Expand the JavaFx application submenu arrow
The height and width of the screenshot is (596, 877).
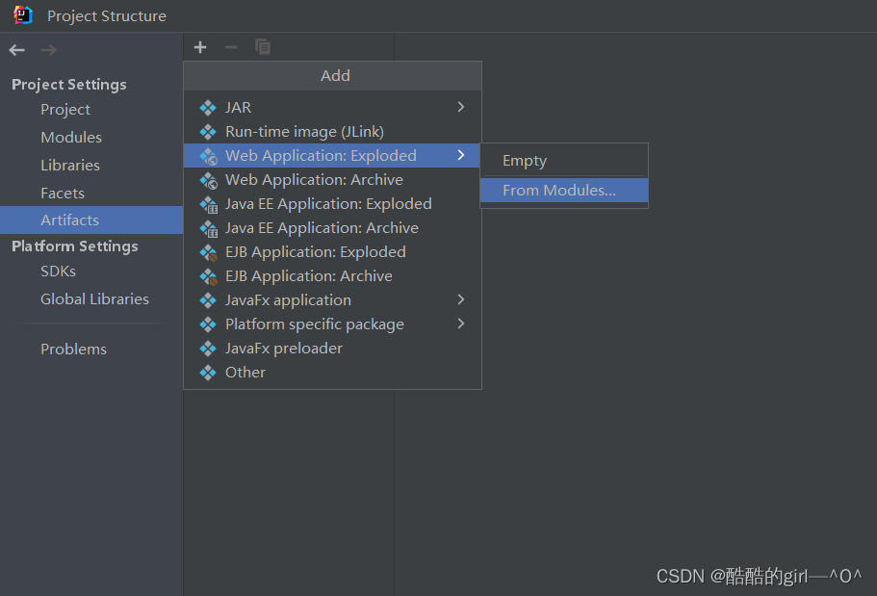[x=461, y=299]
